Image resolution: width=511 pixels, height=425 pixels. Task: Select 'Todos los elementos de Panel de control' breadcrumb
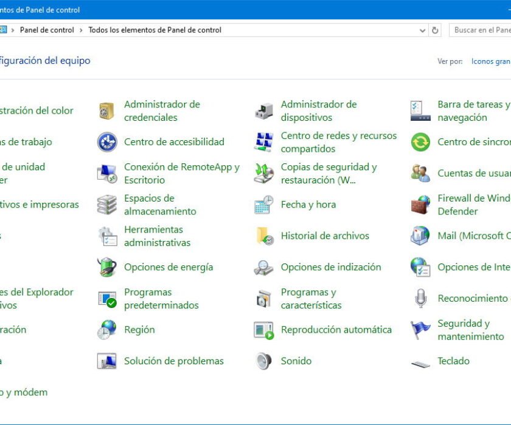coord(155,30)
